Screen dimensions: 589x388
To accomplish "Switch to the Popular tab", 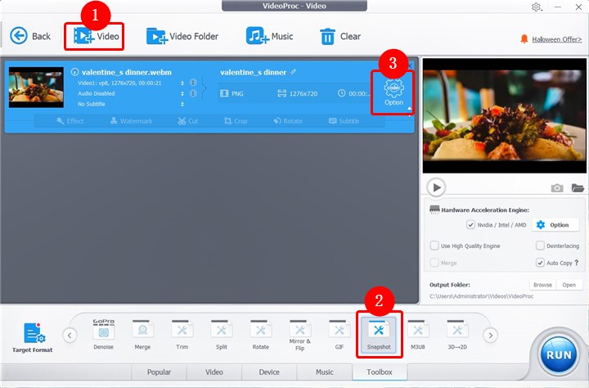I will (159, 372).
